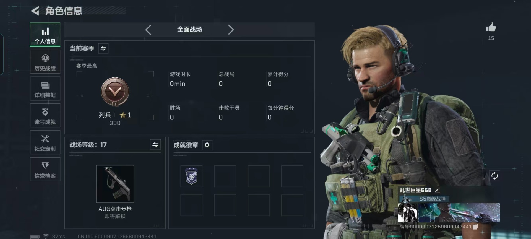Open the 全面战场 mode selector

click(189, 30)
